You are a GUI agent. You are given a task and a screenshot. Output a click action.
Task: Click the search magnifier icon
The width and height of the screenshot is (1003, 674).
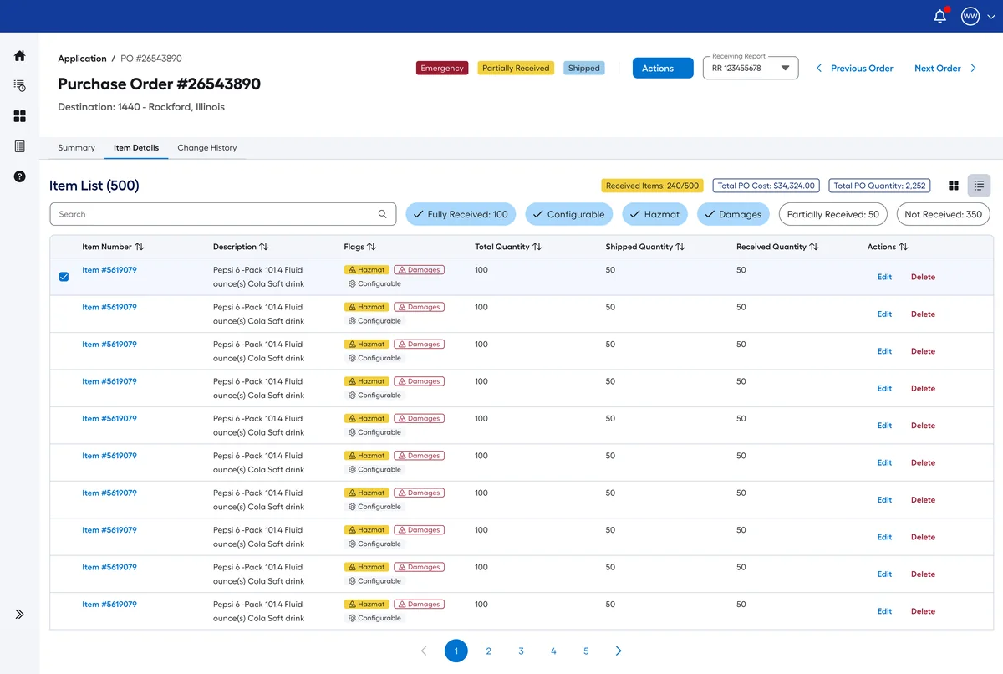click(383, 214)
